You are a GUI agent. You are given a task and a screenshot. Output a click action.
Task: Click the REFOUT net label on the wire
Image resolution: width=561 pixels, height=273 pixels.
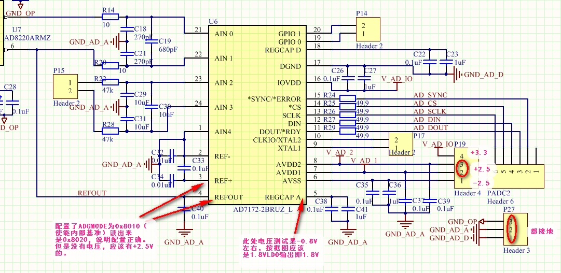click(92, 193)
